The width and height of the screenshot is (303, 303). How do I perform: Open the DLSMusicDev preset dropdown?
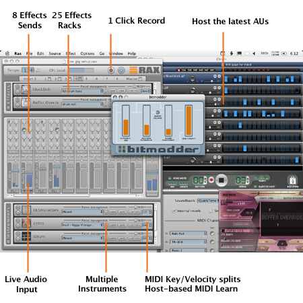[x=82, y=211]
